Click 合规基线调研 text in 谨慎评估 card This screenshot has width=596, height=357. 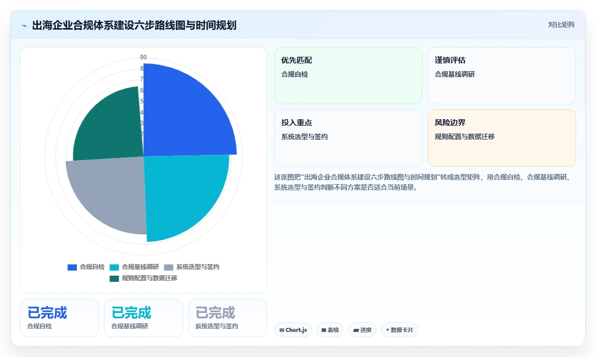(x=455, y=74)
